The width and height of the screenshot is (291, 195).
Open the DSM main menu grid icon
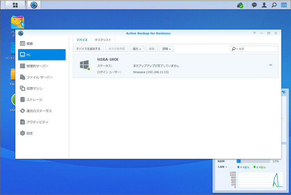(15, 5)
